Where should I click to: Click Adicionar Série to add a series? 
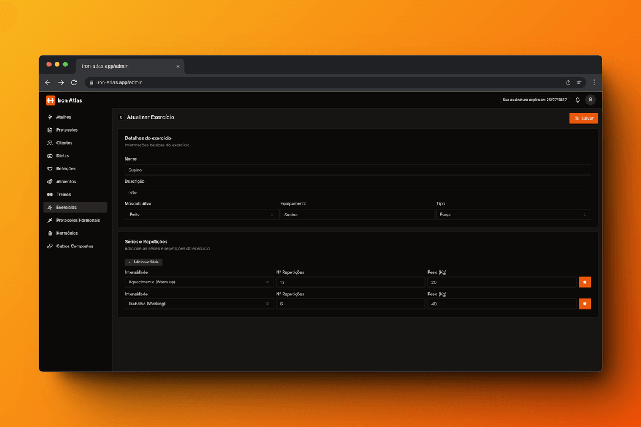143,262
